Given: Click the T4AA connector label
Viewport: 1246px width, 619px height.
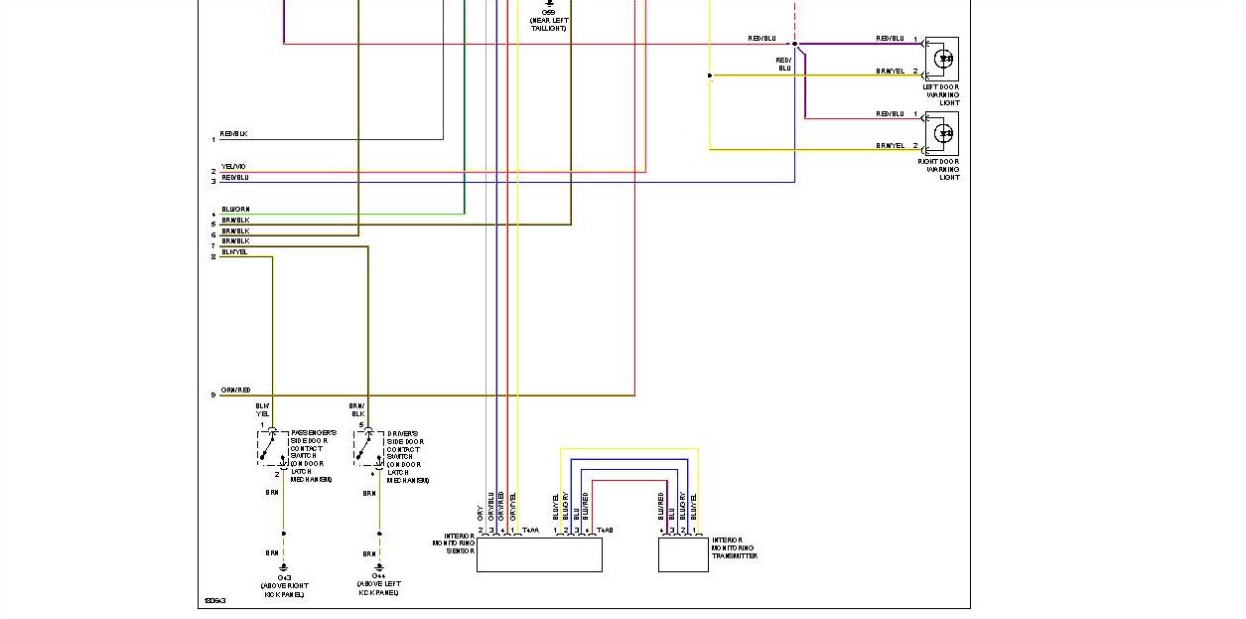Looking at the screenshot, I should click(529, 531).
